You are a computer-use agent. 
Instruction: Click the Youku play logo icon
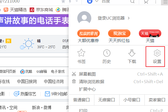pos(22,72)
